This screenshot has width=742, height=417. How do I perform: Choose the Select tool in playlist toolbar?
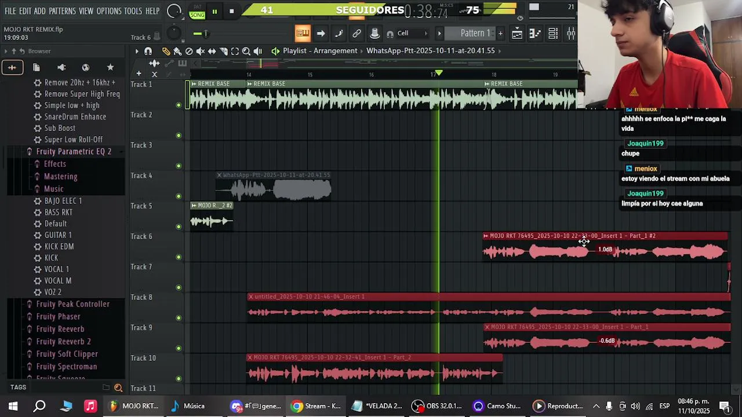(235, 52)
